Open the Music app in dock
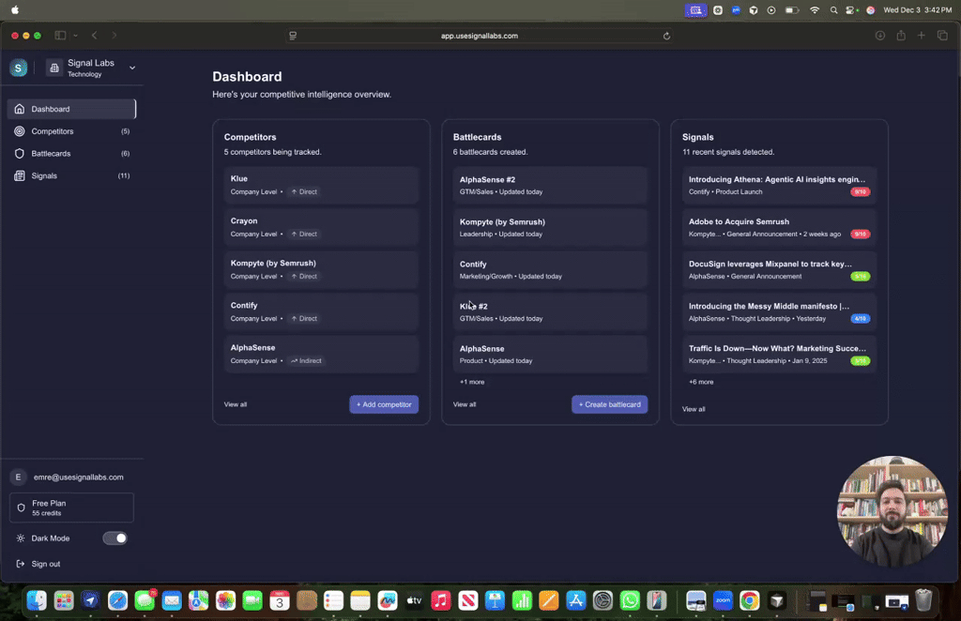The height and width of the screenshot is (621, 961). [441, 600]
